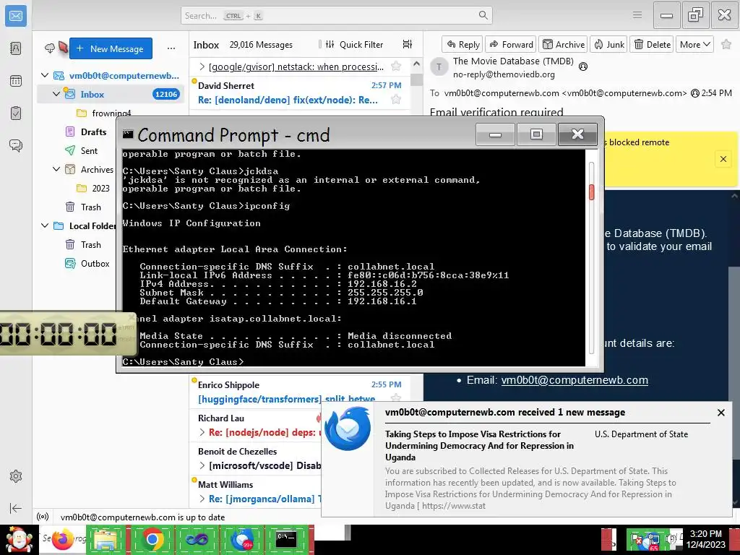Open Firefox from the taskbar
740x555 pixels.
click(62, 539)
